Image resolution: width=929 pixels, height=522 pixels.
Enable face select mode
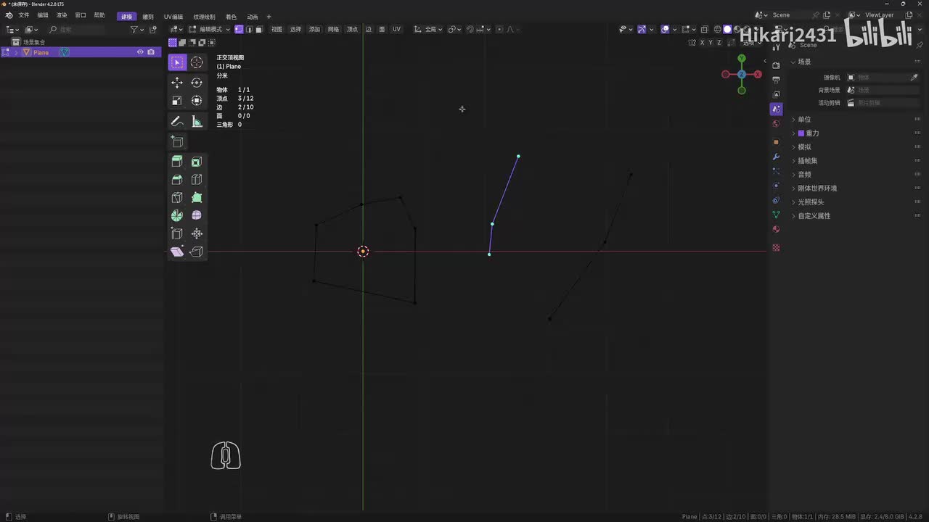coord(258,29)
